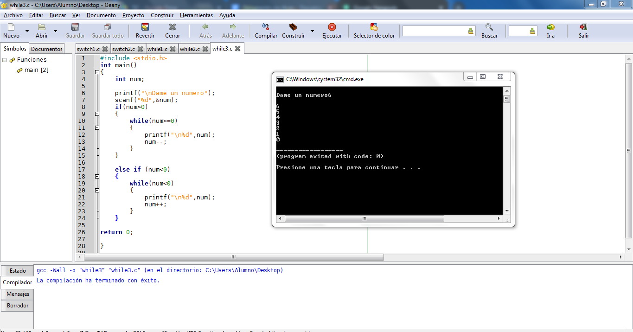
Task: Collapse code fold at line 3
Action: (x=97, y=72)
